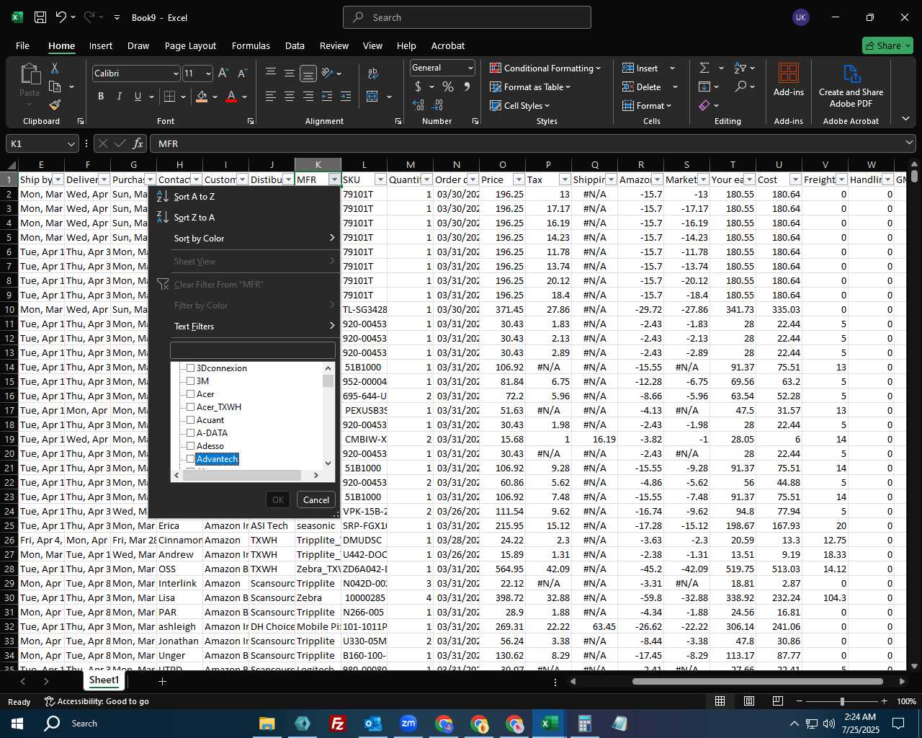Viewport: 922px width, 738px height.
Task: Switch to the Data tab
Action: point(295,45)
